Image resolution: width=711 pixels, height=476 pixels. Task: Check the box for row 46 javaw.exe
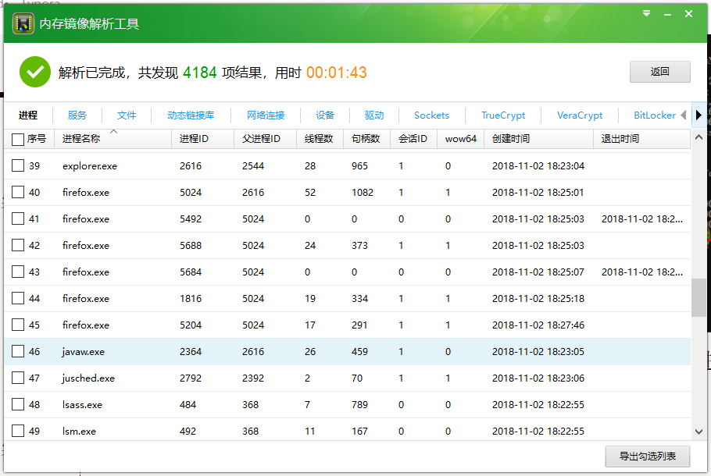click(18, 351)
